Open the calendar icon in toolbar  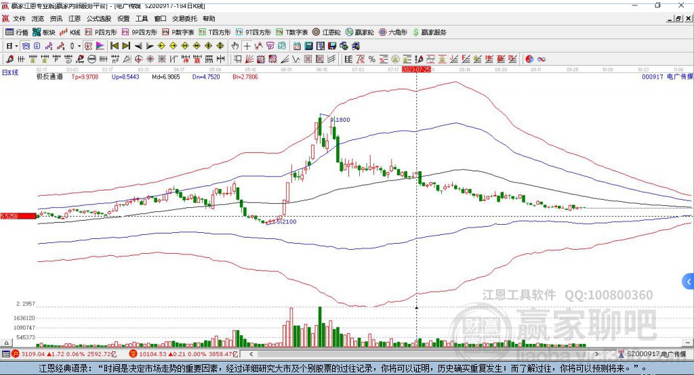[x=297, y=46]
